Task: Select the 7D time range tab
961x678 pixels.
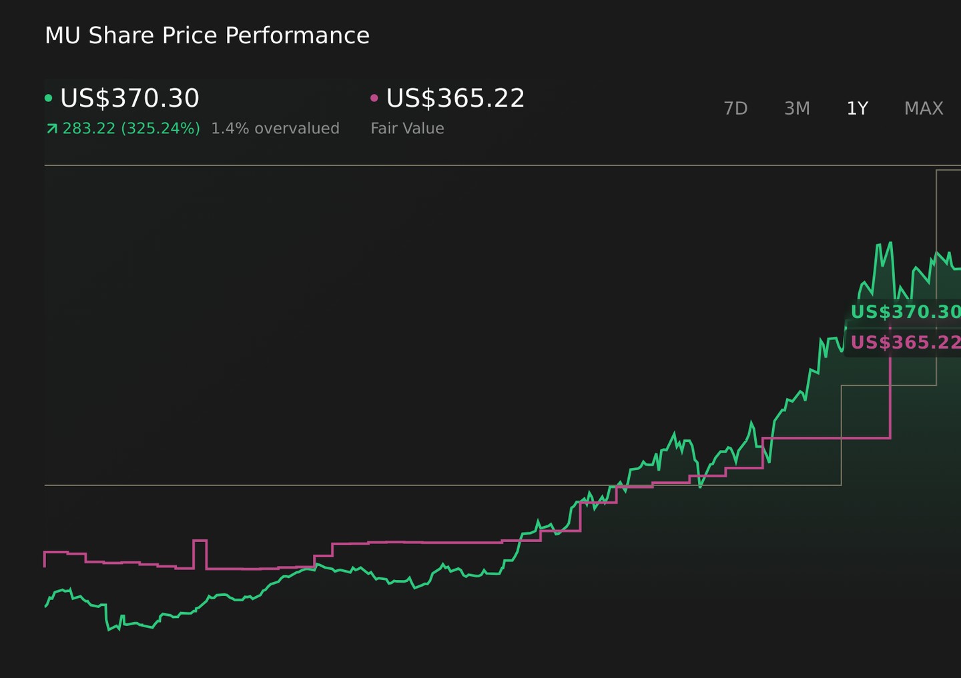Action: [x=735, y=108]
